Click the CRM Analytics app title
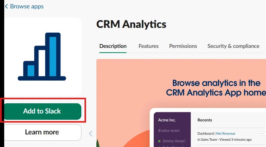 click(x=131, y=24)
